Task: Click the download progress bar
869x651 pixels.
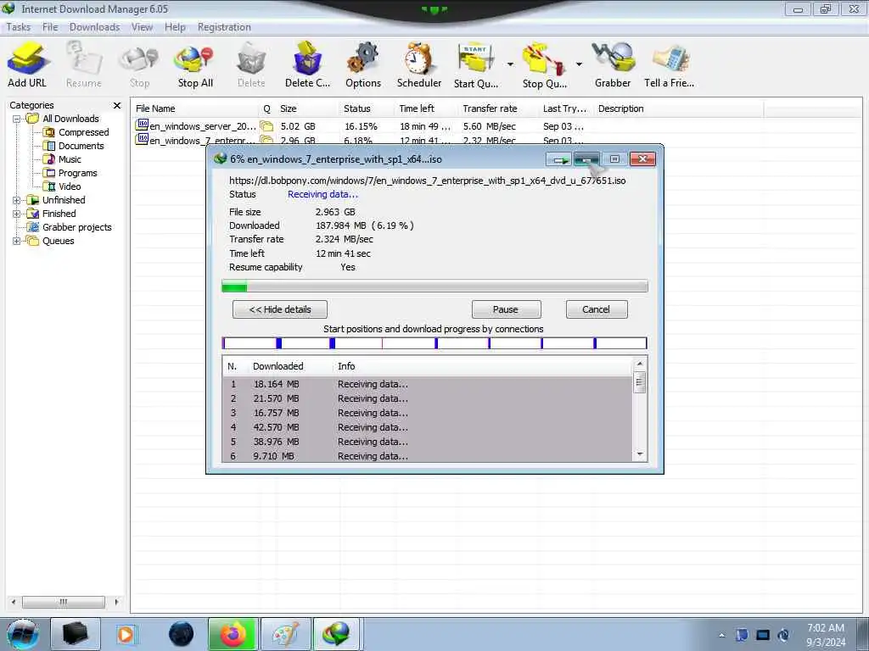Action: click(434, 287)
